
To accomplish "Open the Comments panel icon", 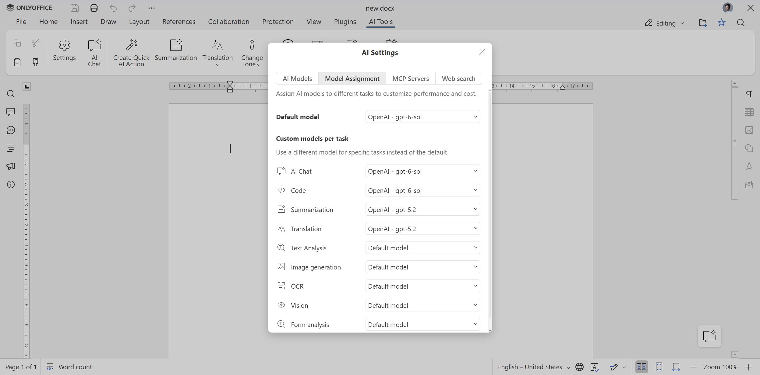I will point(11,112).
